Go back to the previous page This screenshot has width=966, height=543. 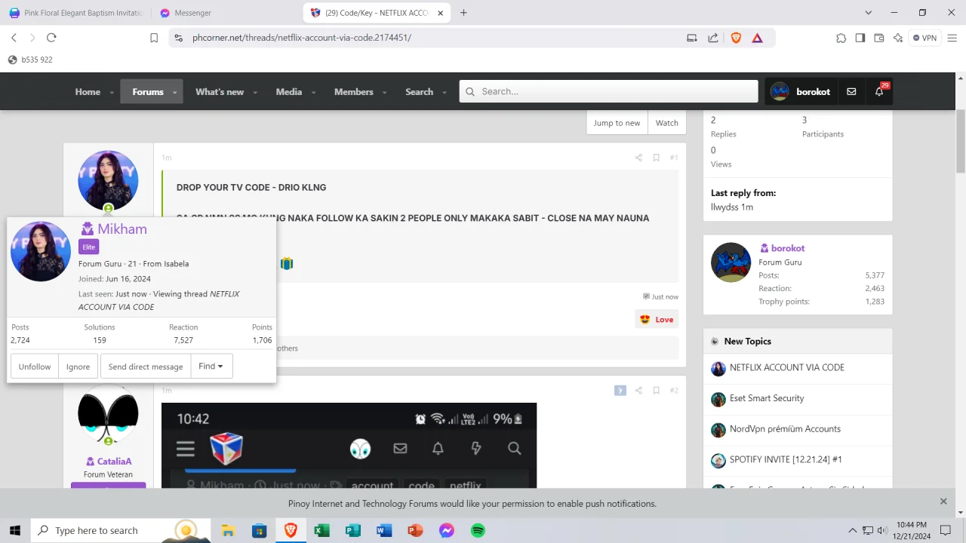14,38
